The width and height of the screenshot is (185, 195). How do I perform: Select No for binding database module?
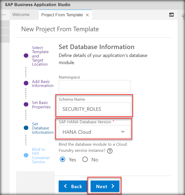pos(85,159)
